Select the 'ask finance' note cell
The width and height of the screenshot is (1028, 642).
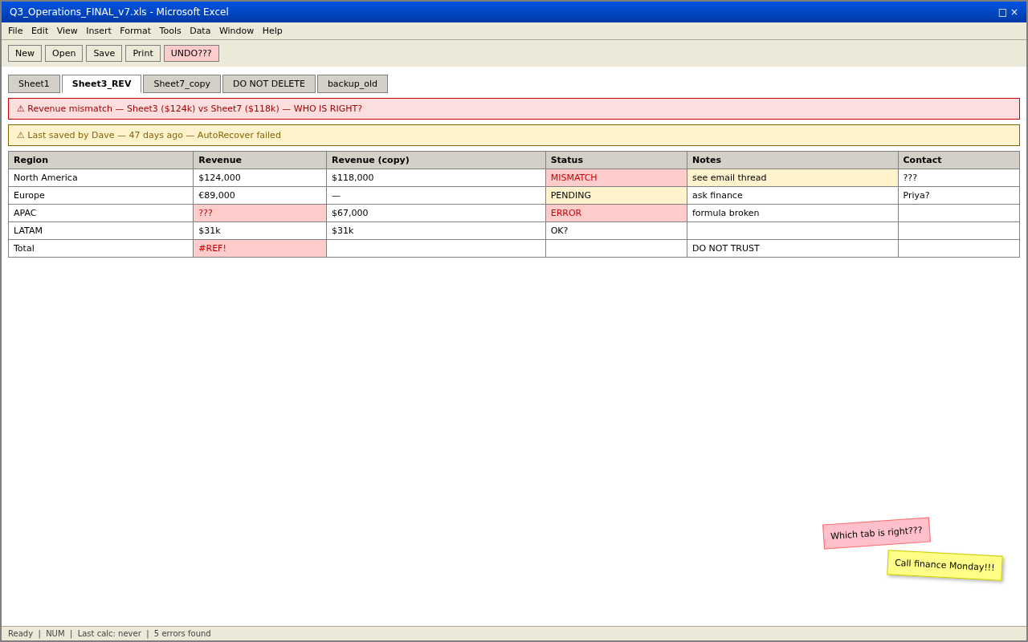[x=793, y=196]
